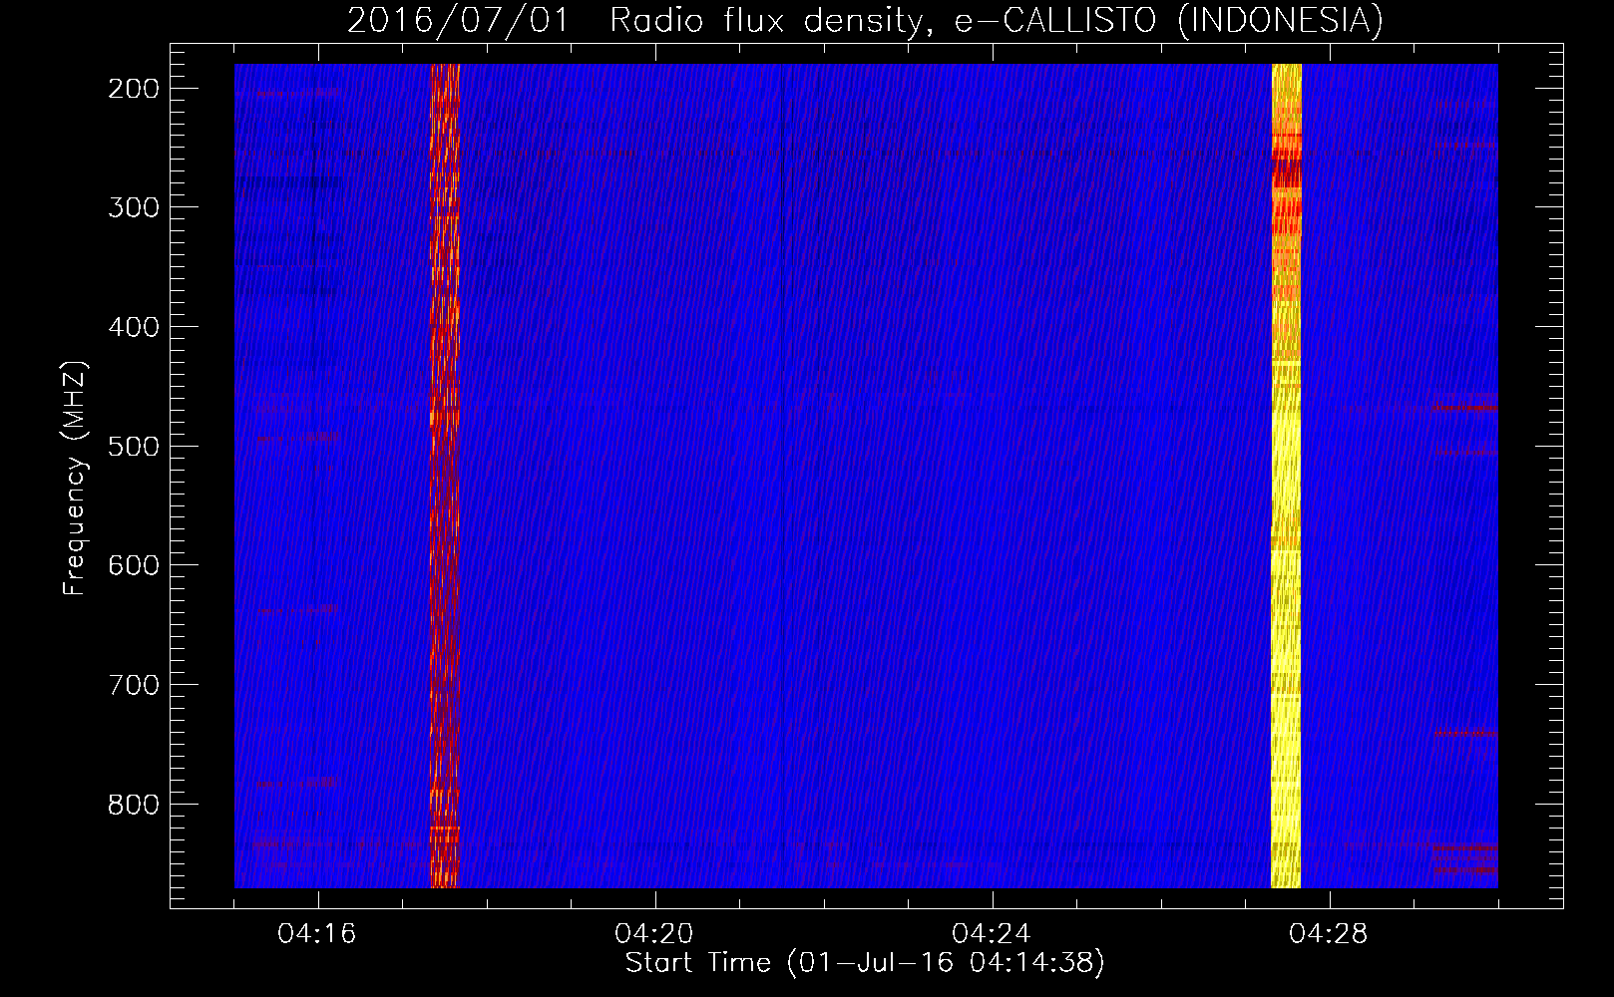Image resolution: width=1614 pixels, height=997 pixels.
Task: Click the 800 frequency tick label
Action: click(133, 805)
